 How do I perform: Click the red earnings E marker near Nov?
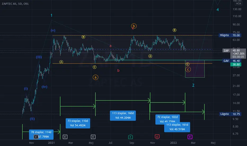[x=157, y=137]
